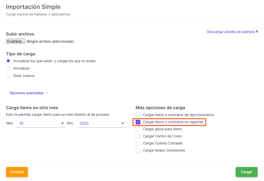
Task: Uncheck 'Cargar items a contratos no vigentes'
Action: [138, 122]
